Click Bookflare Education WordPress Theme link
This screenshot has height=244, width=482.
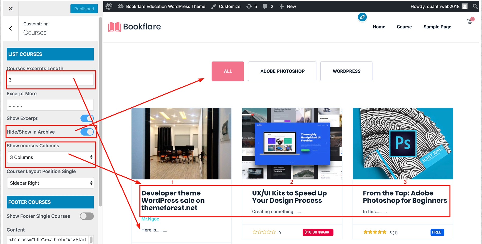(x=165, y=6)
